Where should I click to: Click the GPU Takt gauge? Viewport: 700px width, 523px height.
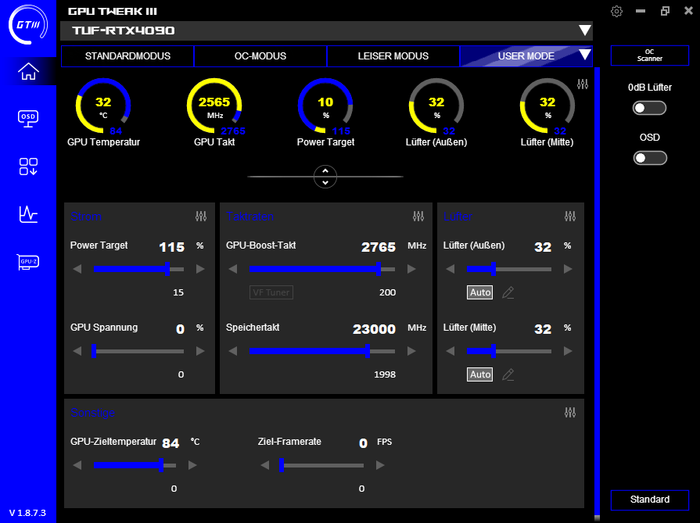pyautogui.click(x=214, y=106)
